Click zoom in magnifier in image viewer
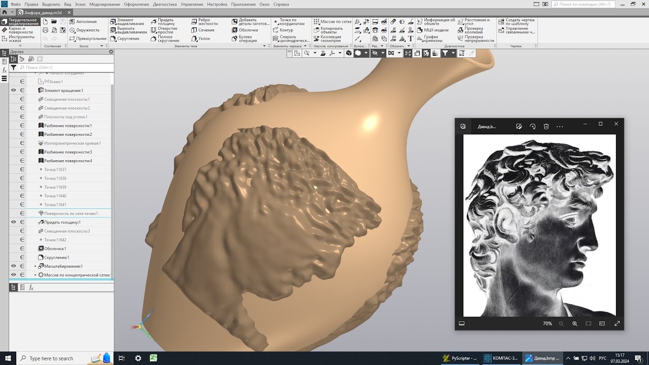Image resolution: width=649 pixels, height=365 pixels. click(x=574, y=323)
